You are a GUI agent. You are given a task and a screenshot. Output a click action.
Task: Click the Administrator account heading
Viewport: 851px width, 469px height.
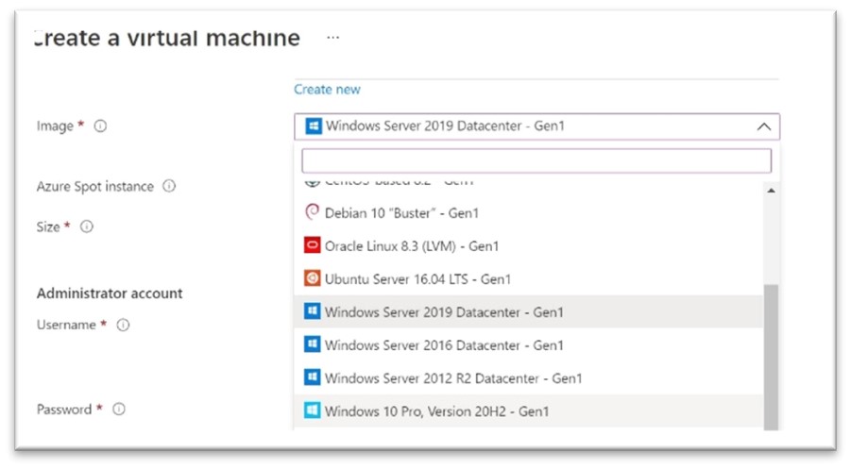point(110,293)
